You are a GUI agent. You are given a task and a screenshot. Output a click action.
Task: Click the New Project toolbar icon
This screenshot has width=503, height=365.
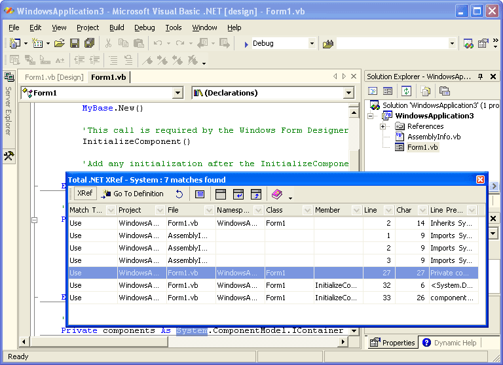tap(15, 43)
